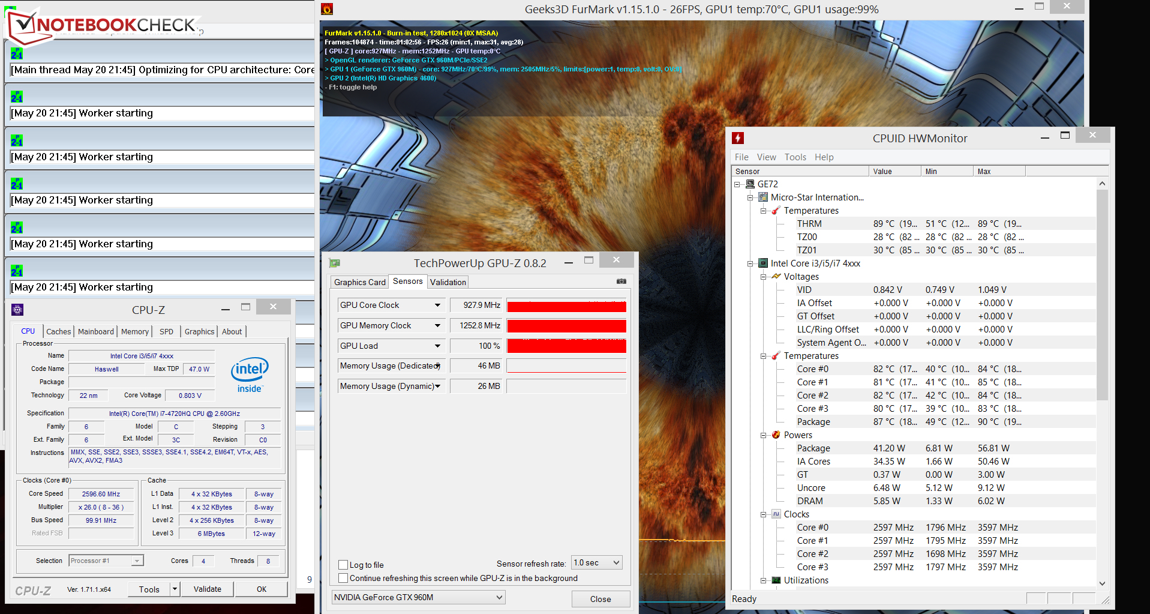Click the Clocks waveform icon in HWMonitor
Screen dimensions: 1150x614
776,514
